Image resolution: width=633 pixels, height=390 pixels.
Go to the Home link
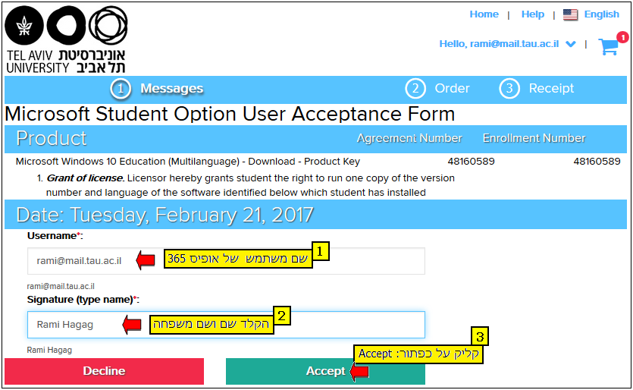(x=484, y=14)
